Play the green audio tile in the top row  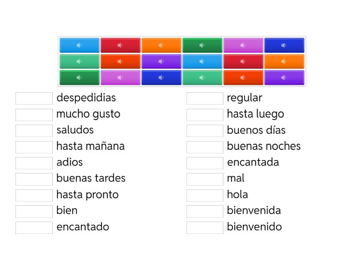(202, 45)
